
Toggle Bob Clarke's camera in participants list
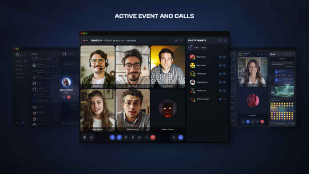(x=224, y=65)
